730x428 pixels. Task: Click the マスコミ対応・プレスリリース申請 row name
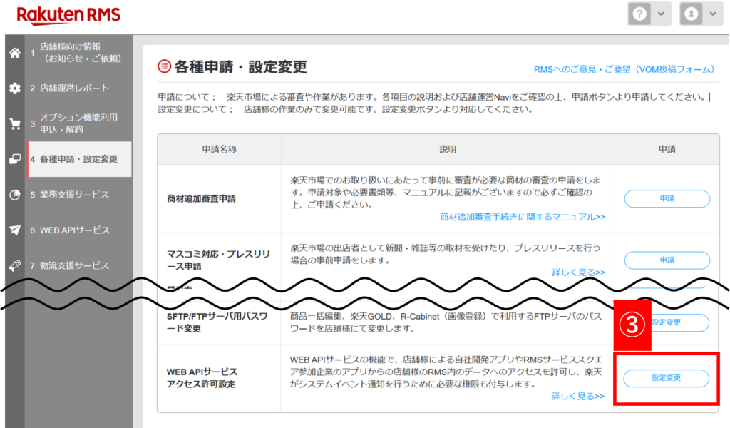click(218, 260)
